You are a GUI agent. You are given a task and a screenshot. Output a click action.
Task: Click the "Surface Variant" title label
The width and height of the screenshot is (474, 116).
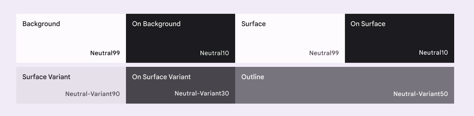(46, 77)
